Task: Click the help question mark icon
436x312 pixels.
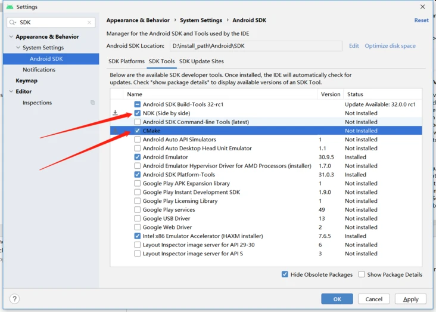Action: point(15,299)
